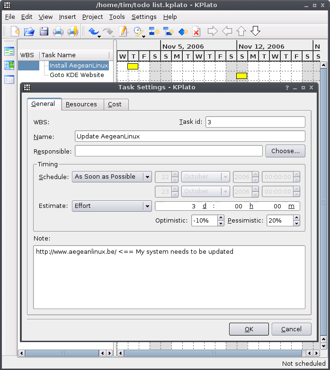Screen dimensions: 330x370
Task: Click the effort days value field
Action: [x=194, y=206]
